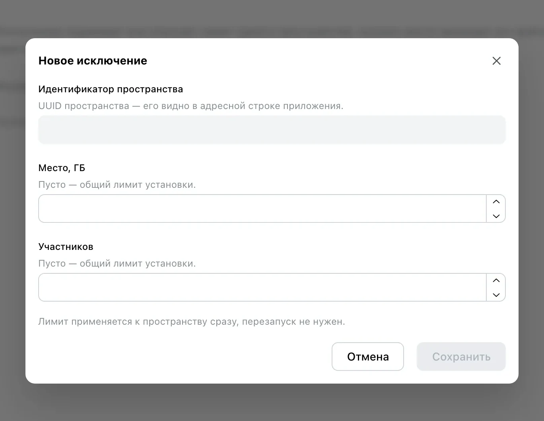Image resolution: width=544 pixels, height=421 pixels.
Task: Click the Участников label
Action: (66, 247)
